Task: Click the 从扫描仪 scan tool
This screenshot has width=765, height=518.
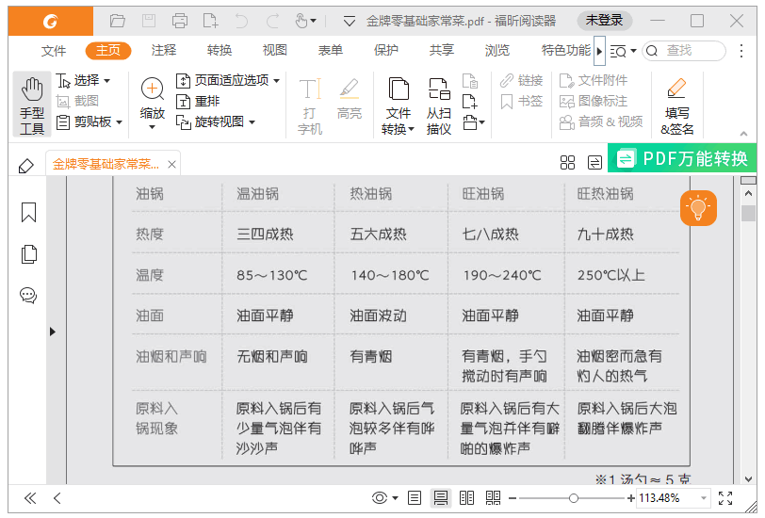Action: pos(439,105)
